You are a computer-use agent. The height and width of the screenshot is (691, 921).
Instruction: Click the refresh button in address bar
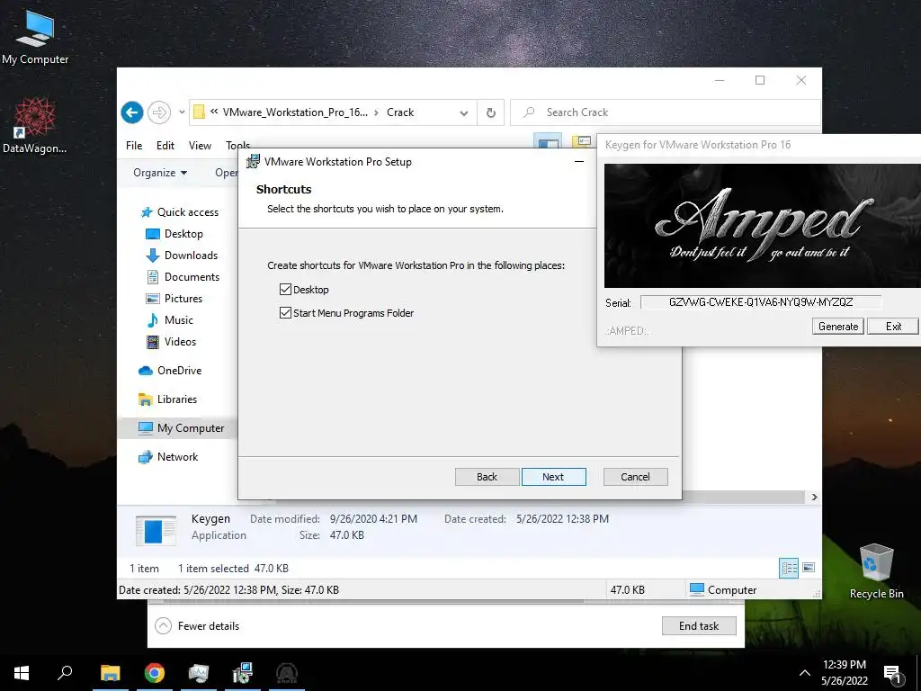pos(490,112)
